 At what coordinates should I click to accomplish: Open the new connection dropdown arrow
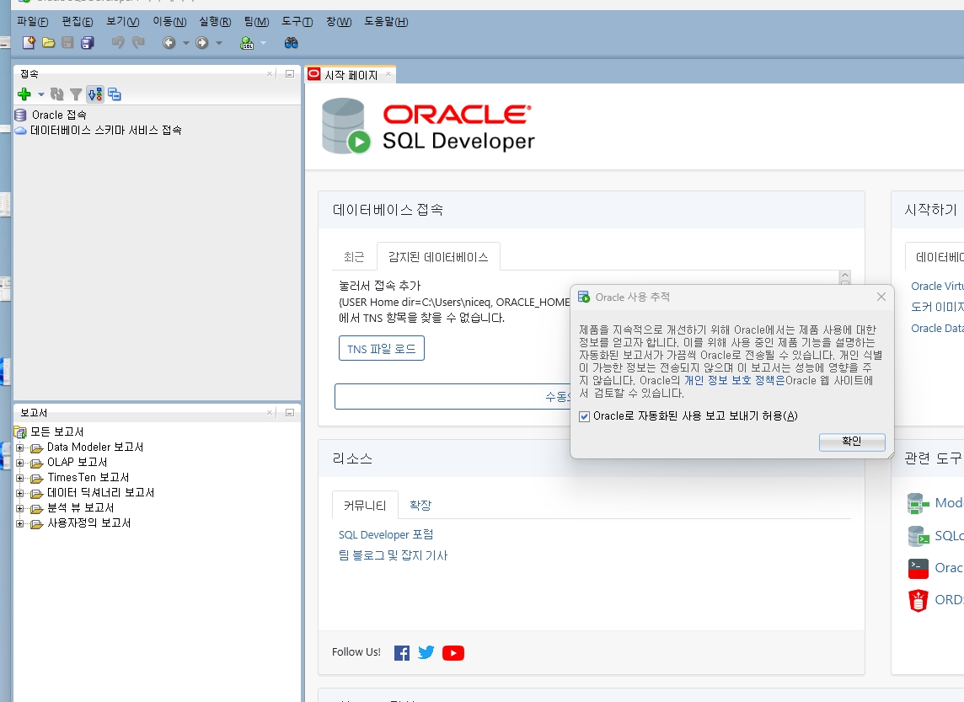(41, 94)
